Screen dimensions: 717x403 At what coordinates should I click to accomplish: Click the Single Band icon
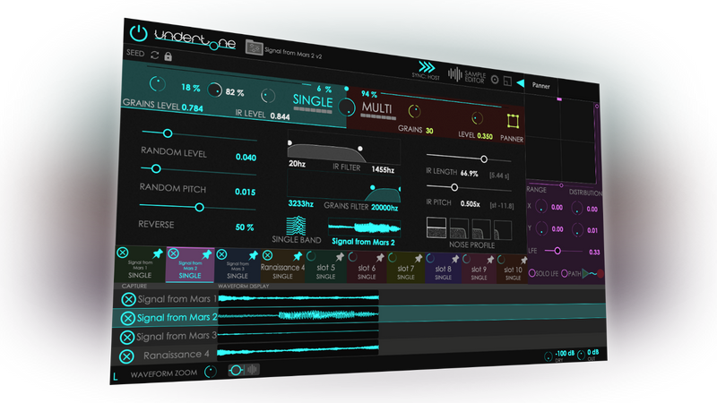[296, 226]
